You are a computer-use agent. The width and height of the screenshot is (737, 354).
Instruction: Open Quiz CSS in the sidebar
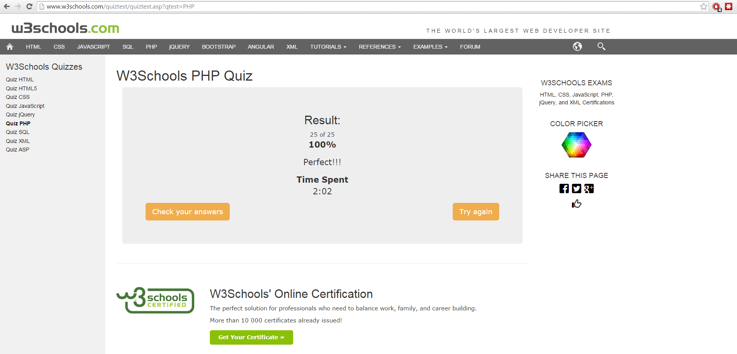tap(18, 97)
